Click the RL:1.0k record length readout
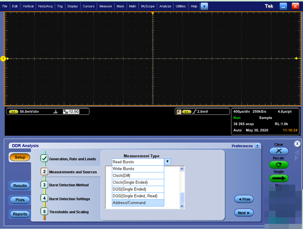This screenshot has height=229, width=303. 281,124
